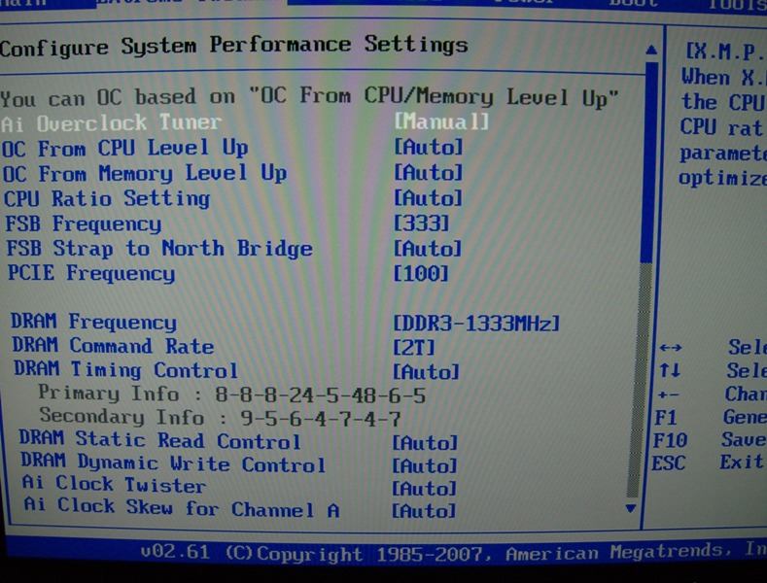Open the Ai Clock Twister [Auto] value
Image resolution: width=767 pixels, height=583 pixels.
[424, 488]
